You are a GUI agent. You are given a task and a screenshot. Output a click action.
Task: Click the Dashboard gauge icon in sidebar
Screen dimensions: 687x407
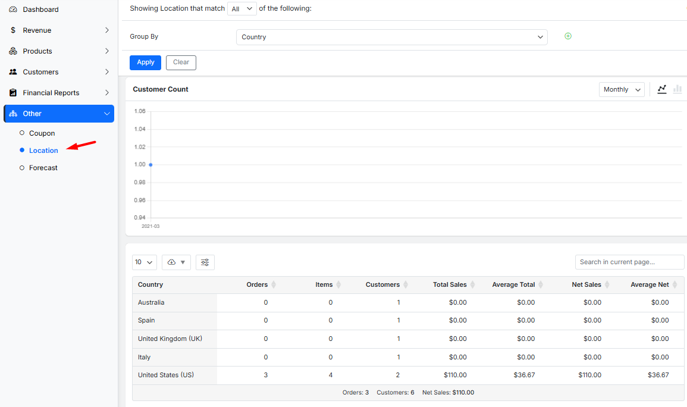click(13, 10)
